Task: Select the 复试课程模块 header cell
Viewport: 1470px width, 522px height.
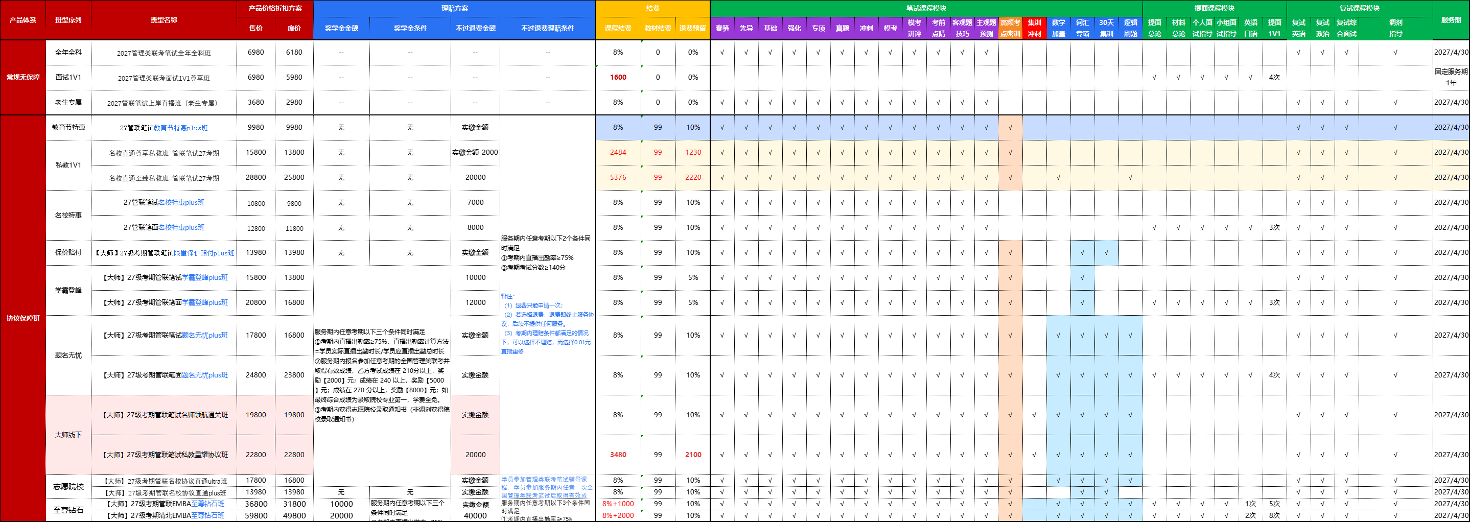Action: 1359,9
